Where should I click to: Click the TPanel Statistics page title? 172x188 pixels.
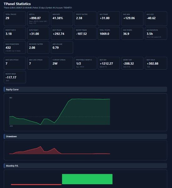click(x=17, y=4)
